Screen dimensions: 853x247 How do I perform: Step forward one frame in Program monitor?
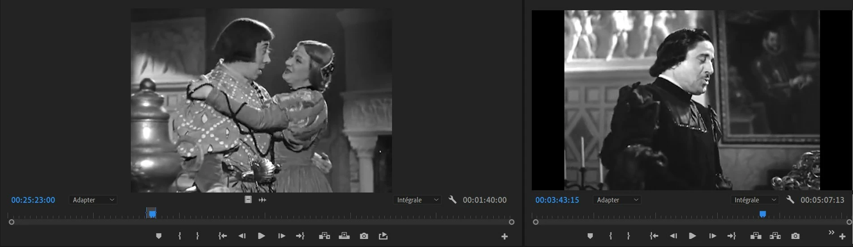[712, 236]
